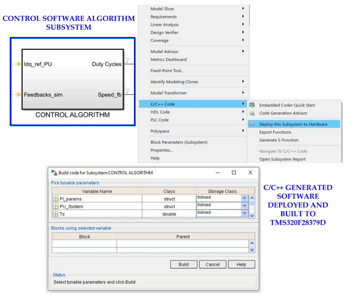Click the Code Generation Advisor icon
The image size is (345, 296).
252,113
